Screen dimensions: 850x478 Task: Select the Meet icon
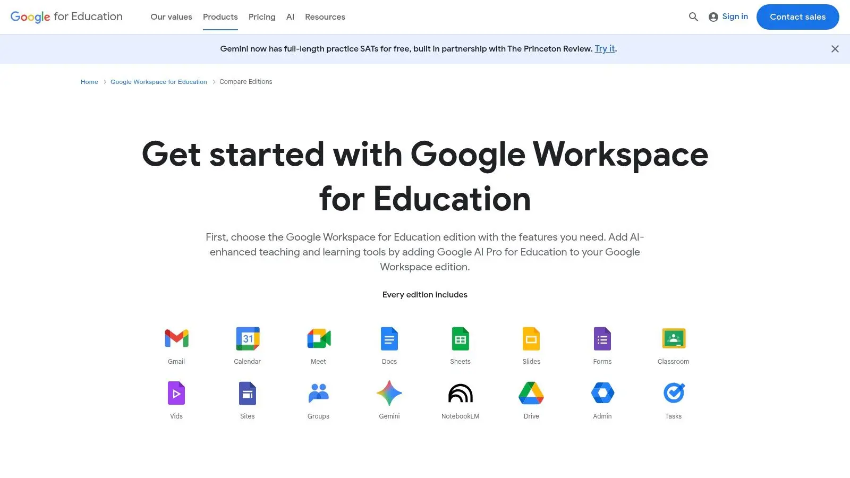[x=319, y=338]
